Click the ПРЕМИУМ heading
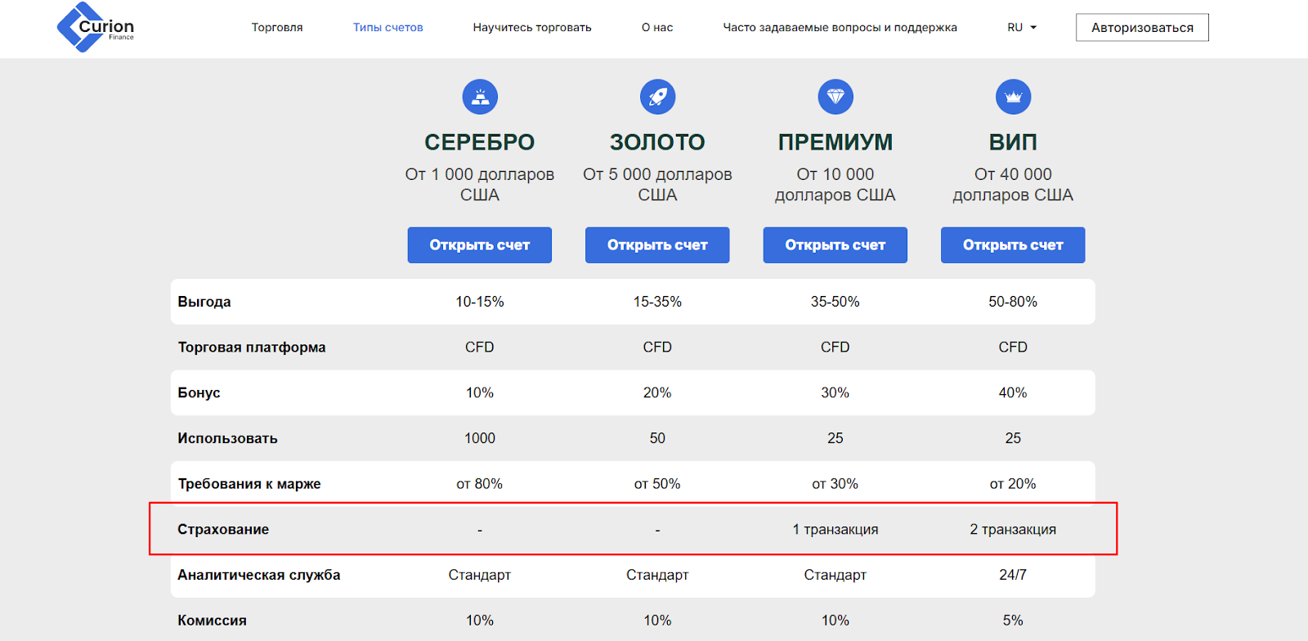Viewport: 1308px width, 641px height. [835, 142]
